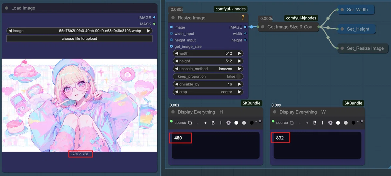
Task: Click comfyui-kjnodes badge above Resize Image
Action: click(231, 9)
